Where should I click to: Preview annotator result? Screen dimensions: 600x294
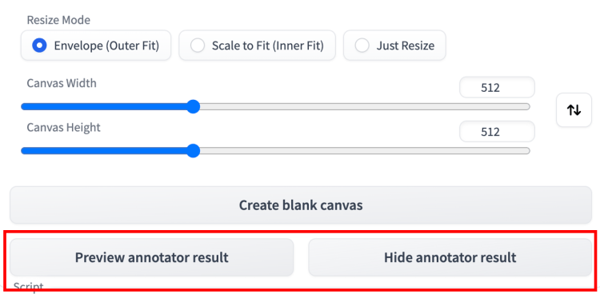(x=151, y=257)
